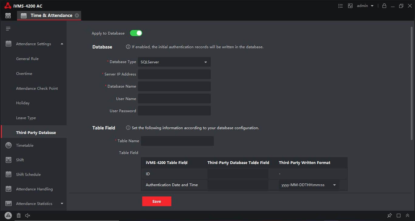Open Leave Type settings

click(26, 118)
